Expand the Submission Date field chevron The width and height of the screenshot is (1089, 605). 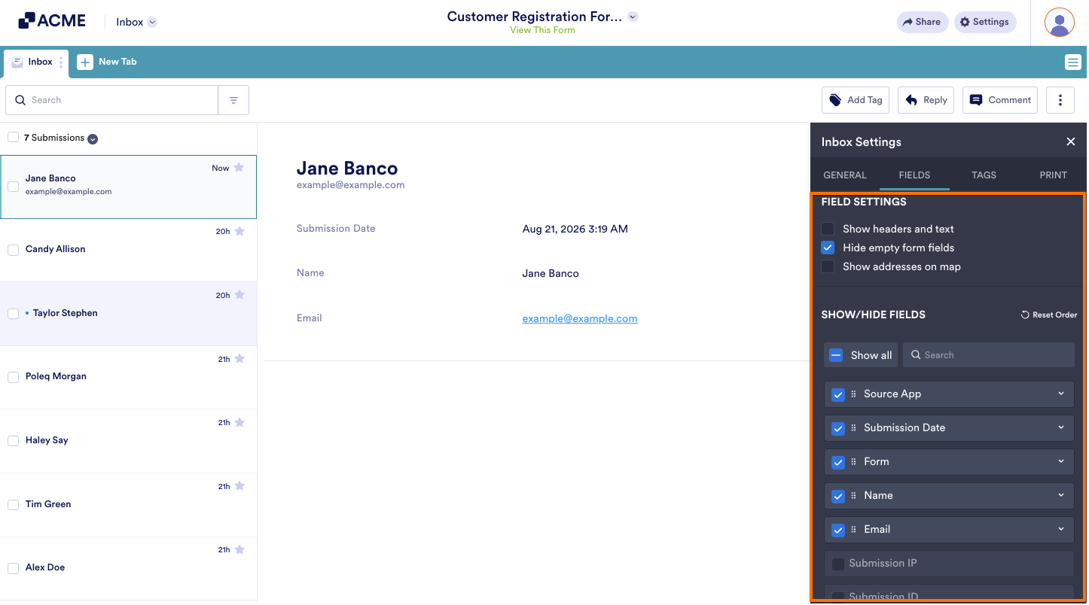pos(1061,427)
